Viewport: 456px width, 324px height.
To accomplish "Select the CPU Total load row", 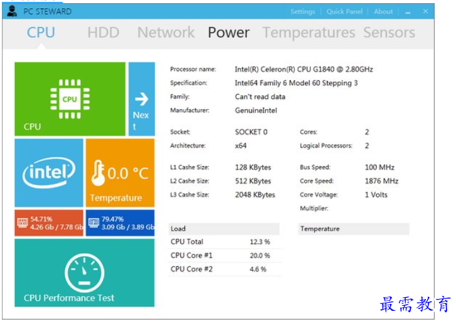I will (225, 242).
